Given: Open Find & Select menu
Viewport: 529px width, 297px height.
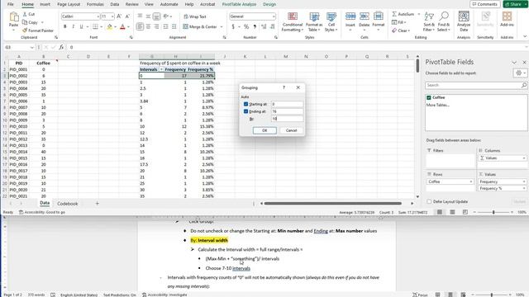Looking at the screenshot, I should point(444,22).
